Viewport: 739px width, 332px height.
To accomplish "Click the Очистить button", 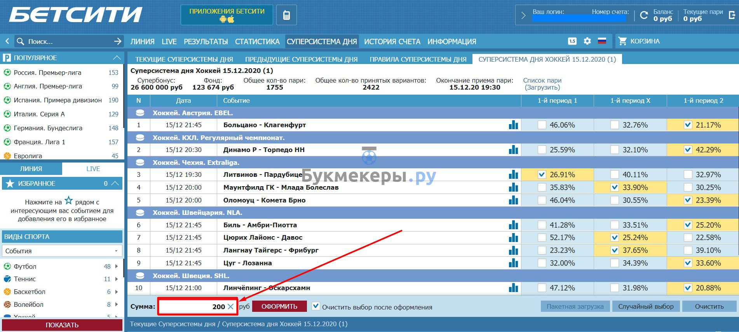I will (x=709, y=306).
